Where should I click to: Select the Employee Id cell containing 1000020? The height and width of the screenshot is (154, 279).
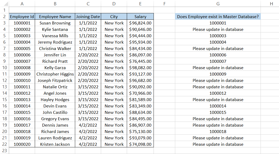click(x=22, y=144)
